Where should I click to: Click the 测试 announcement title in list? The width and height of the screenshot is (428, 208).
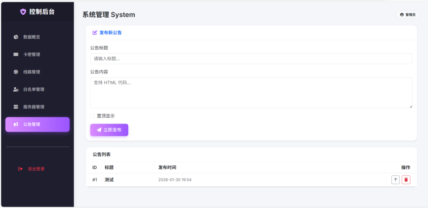coord(109,180)
